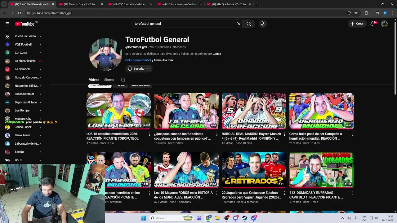The image size is (397, 223).
Task: Open options for LOS 16 estadios mundialista video
Action: tap(149, 134)
